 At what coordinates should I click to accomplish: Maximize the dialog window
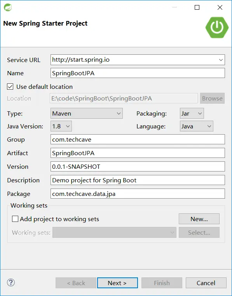pos(197,7)
